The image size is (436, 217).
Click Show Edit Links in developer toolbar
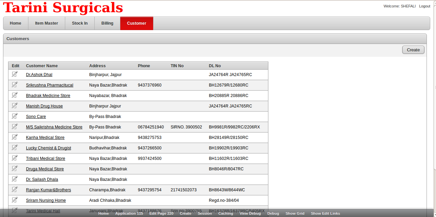(x=325, y=213)
